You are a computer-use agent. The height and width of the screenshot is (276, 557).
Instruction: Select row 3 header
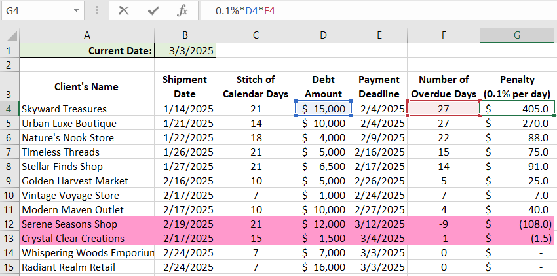tap(9, 86)
